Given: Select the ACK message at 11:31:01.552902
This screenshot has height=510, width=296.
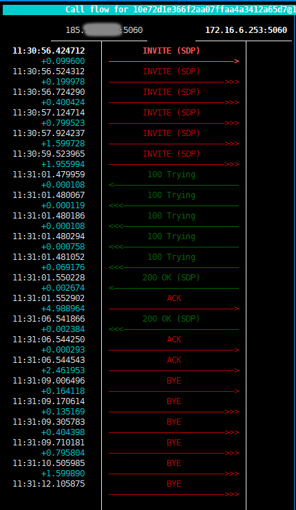Looking at the screenshot, I should click(174, 298).
